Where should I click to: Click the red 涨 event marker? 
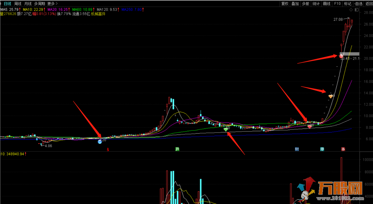coord(343,149)
